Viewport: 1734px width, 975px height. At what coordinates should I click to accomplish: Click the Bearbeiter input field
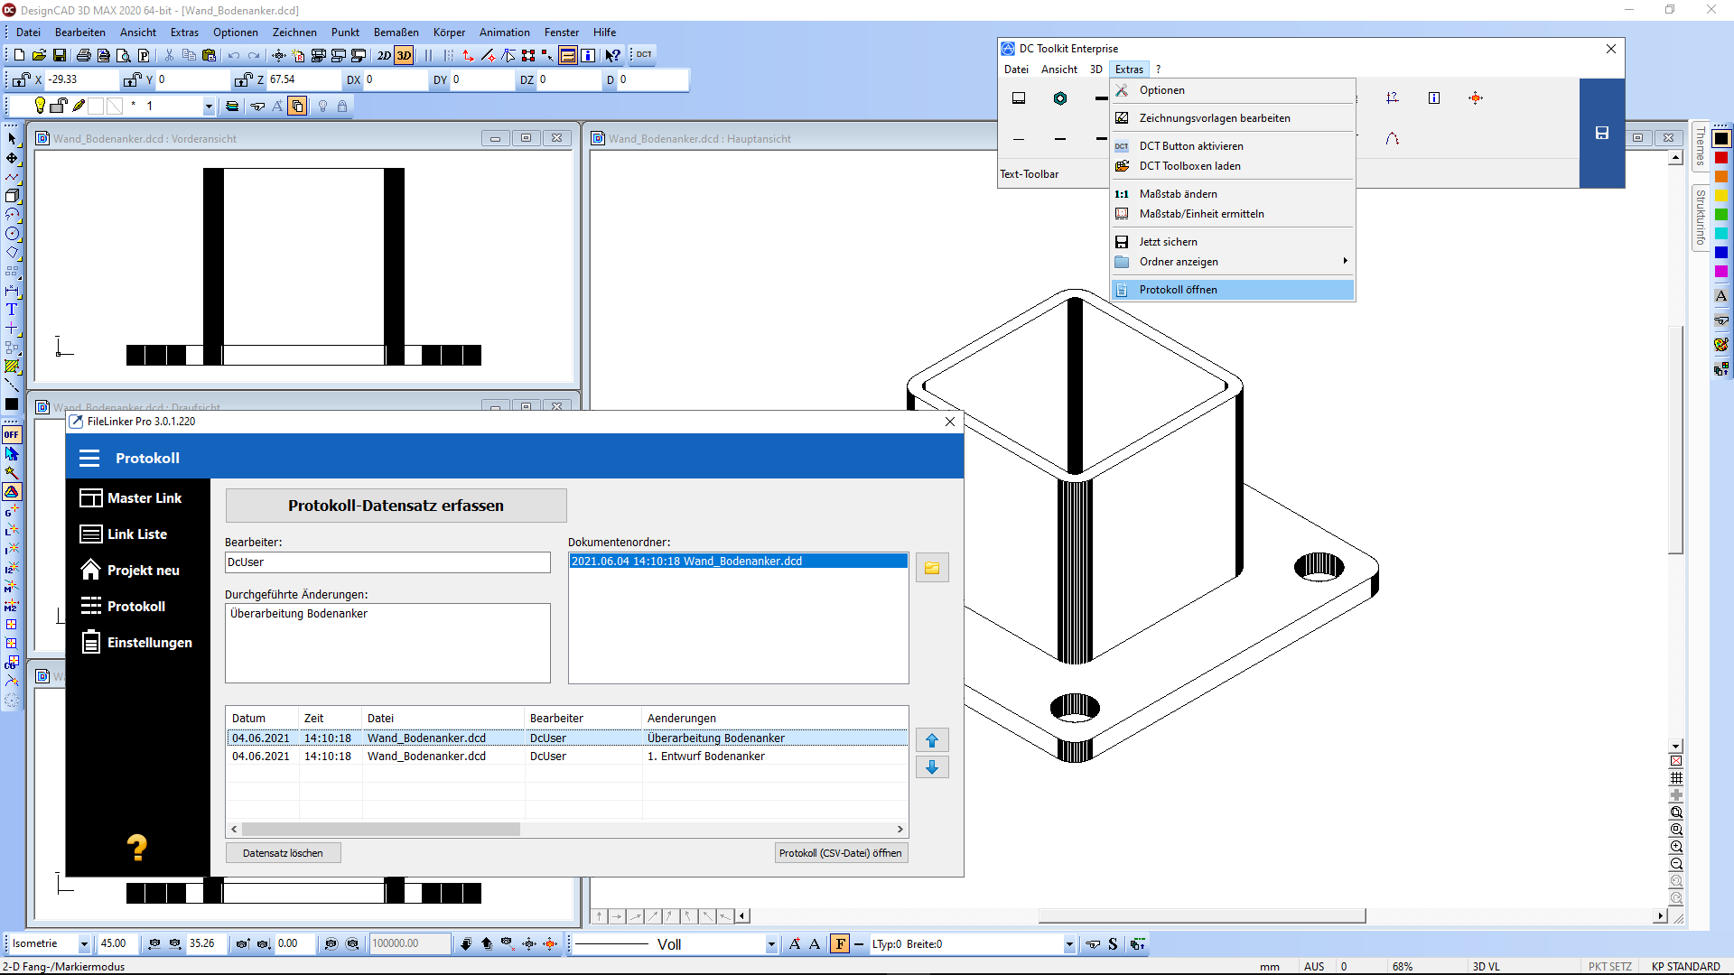point(387,562)
